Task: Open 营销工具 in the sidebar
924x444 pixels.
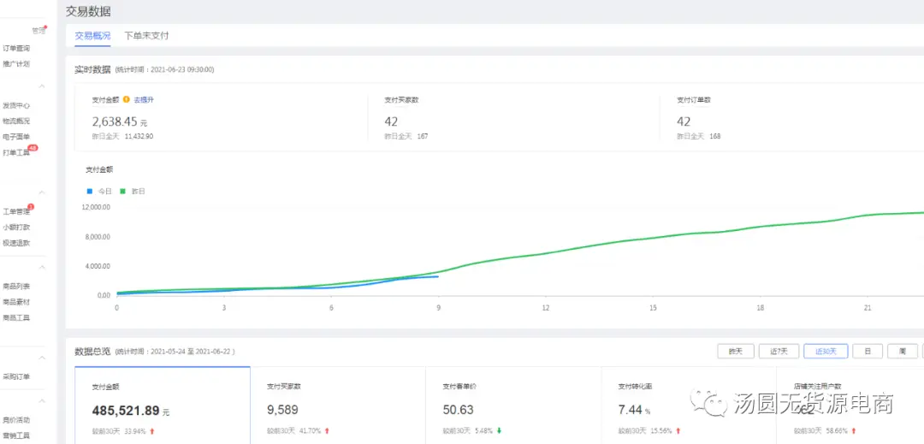Action: (x=16, y=435)
